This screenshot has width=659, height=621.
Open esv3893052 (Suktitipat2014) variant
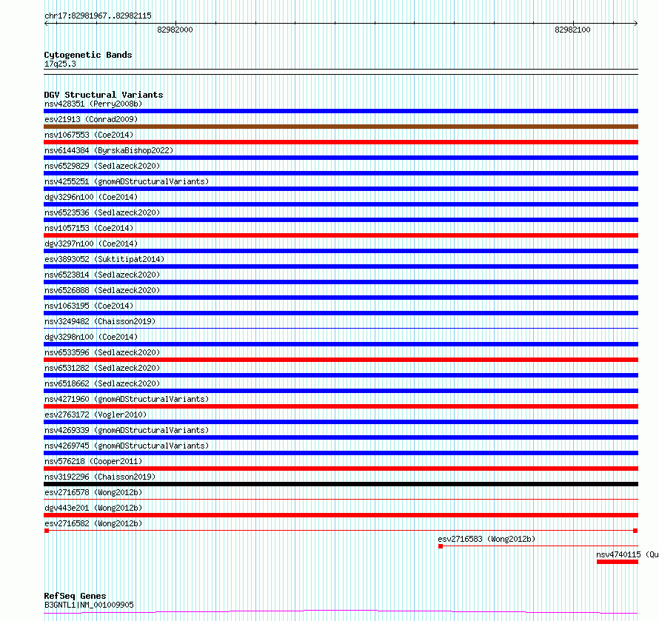(104, 259)
